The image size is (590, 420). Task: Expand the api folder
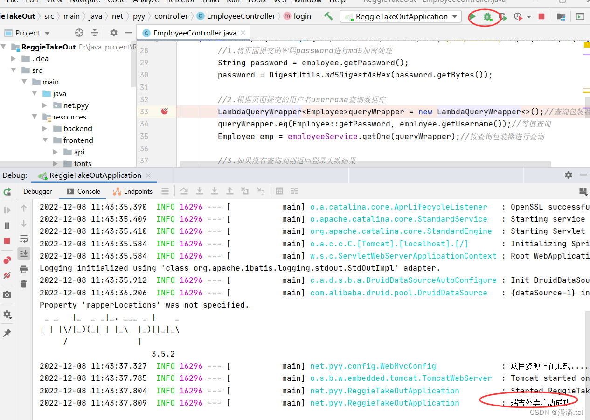pyautogui.click(x=55, y=152)
